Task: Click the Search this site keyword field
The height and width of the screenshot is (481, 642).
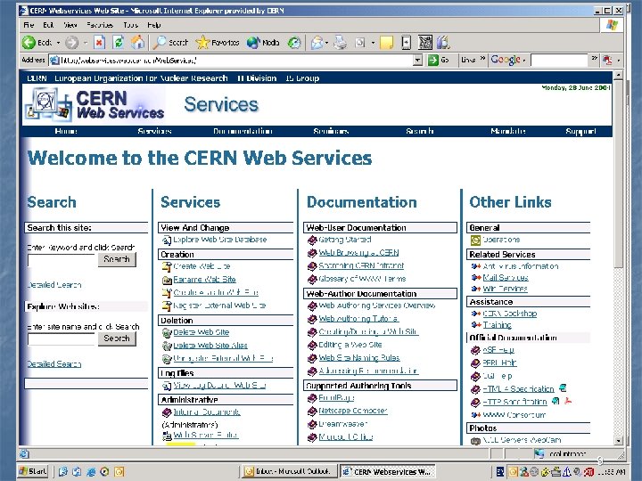Action: pyautogui.click(x=62, y=260)
